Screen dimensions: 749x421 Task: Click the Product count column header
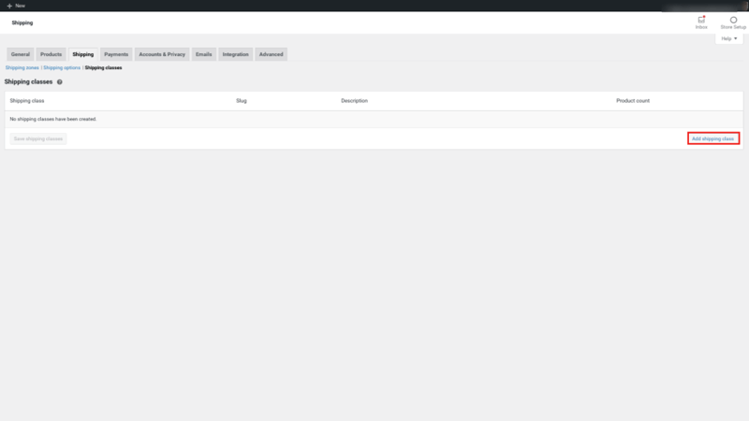pyautogui.click(x=633, y=101)
